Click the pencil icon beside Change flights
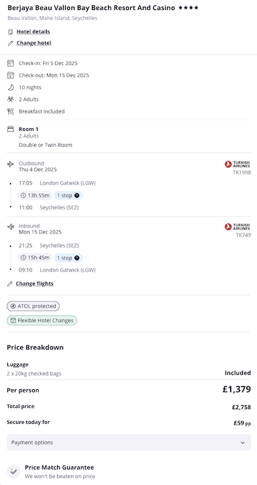The image size is (257, 485). point(10,284)
